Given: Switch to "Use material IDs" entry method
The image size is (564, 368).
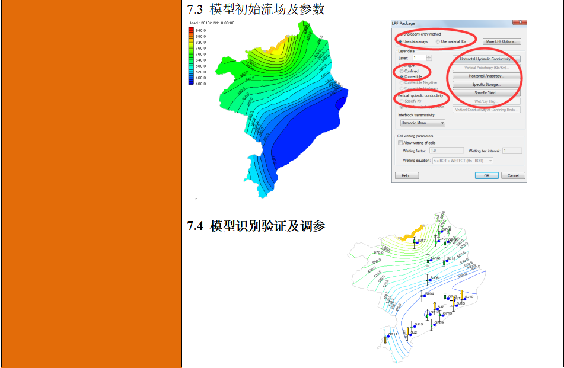Looking at the screenshot, I should [x=438, y=41].
